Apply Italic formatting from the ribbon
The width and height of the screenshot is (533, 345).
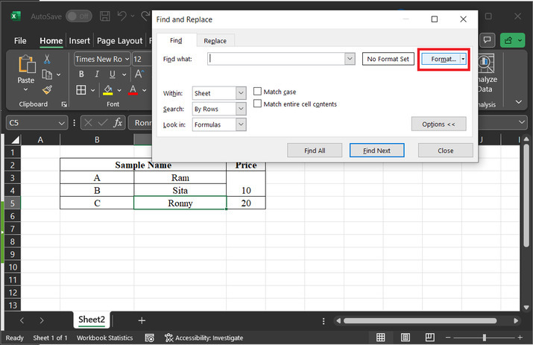tap(98, 75)
